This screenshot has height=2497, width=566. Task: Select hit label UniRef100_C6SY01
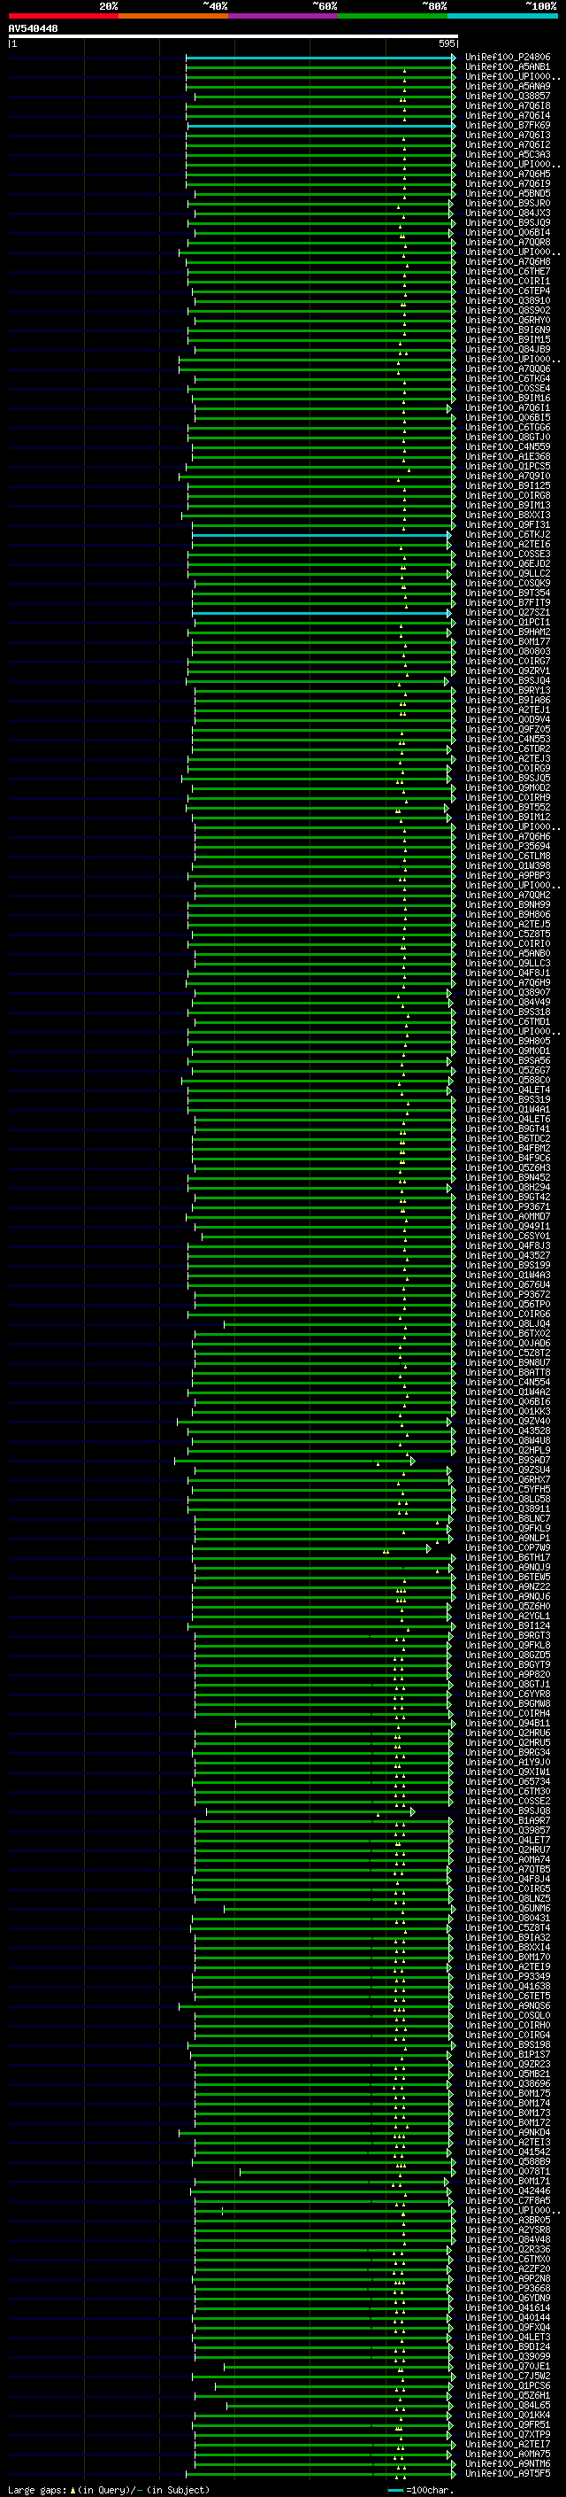[507, 1236]
